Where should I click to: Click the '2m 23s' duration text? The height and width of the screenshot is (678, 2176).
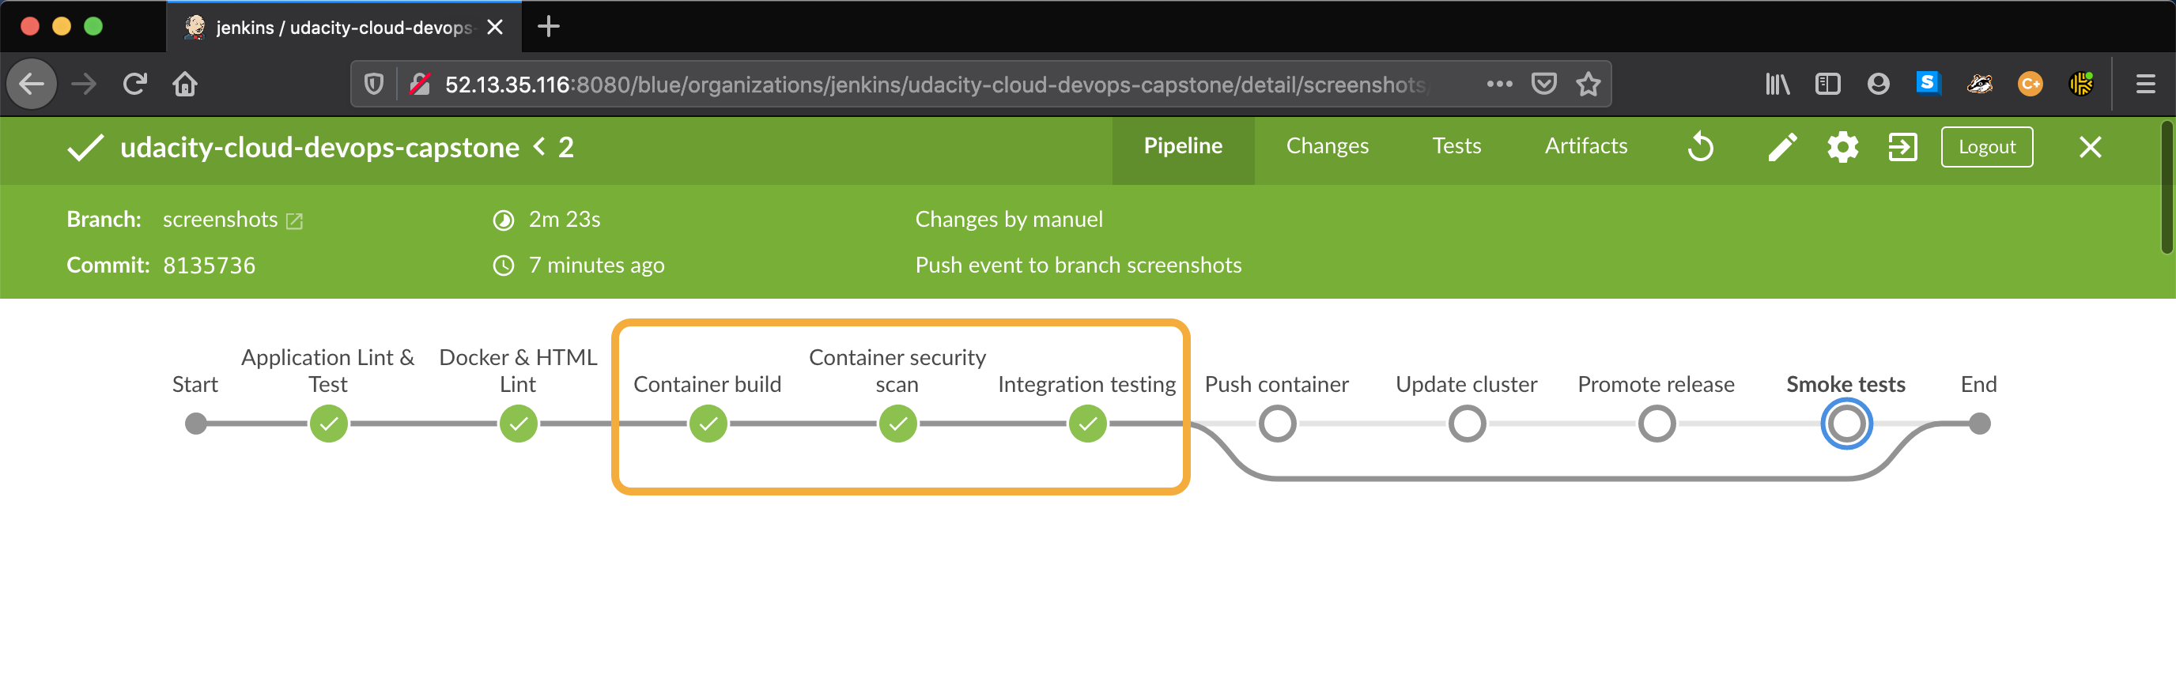565,220
